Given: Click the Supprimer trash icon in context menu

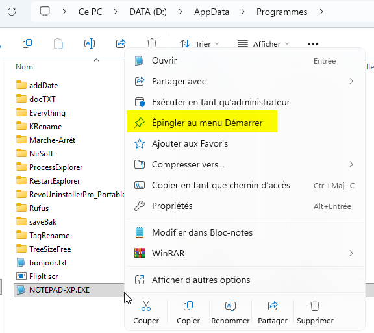Looking at the screenshot, I should pos(315,306).
